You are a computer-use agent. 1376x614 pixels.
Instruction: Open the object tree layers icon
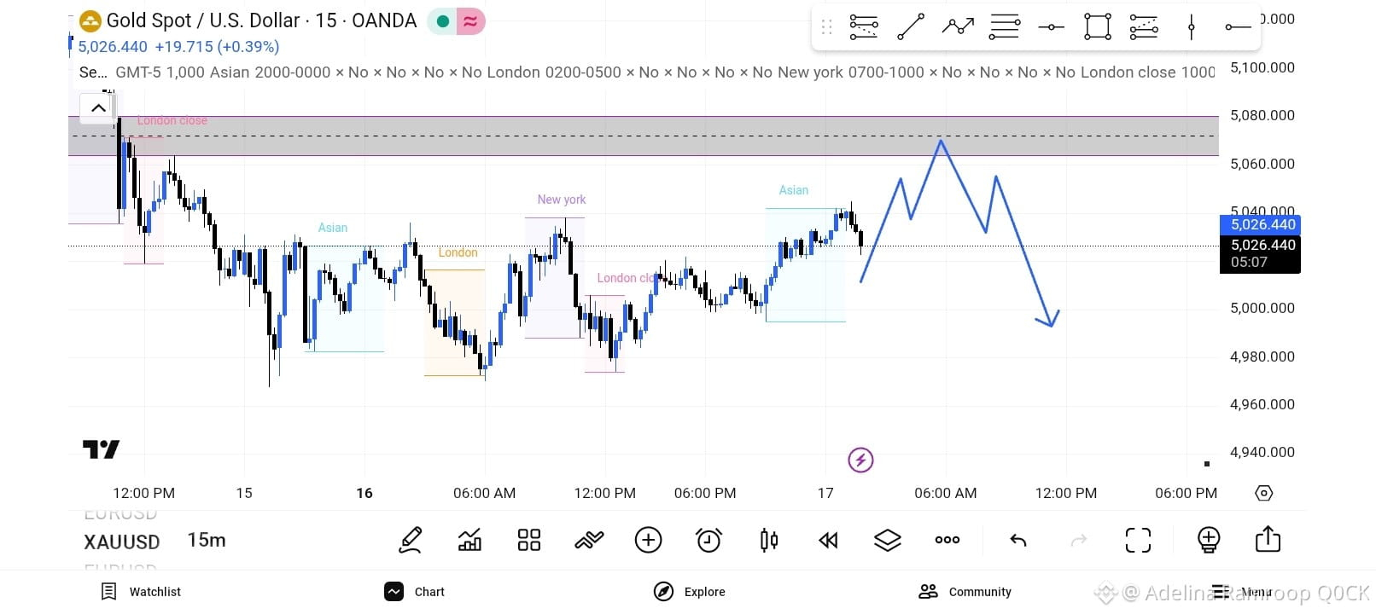(888, 540)
